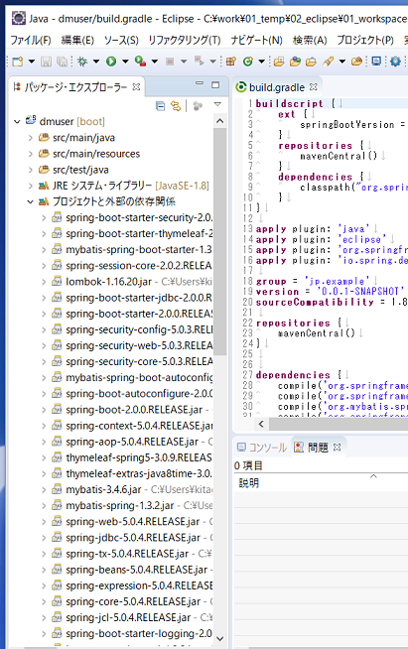The width and height of the screenshot is (408, 649).
Task: Toggle Link with Editor in Package Explorer
Action: (x=176, y=106)
